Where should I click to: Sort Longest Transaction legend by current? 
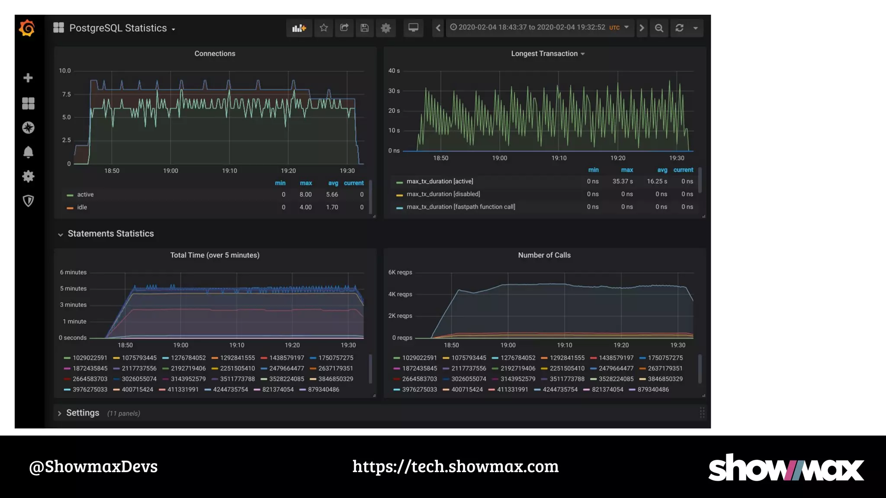[x=683, y=170]
